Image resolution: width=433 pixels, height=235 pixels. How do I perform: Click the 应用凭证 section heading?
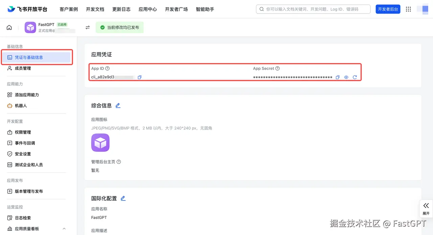click(x=101, y=54)
